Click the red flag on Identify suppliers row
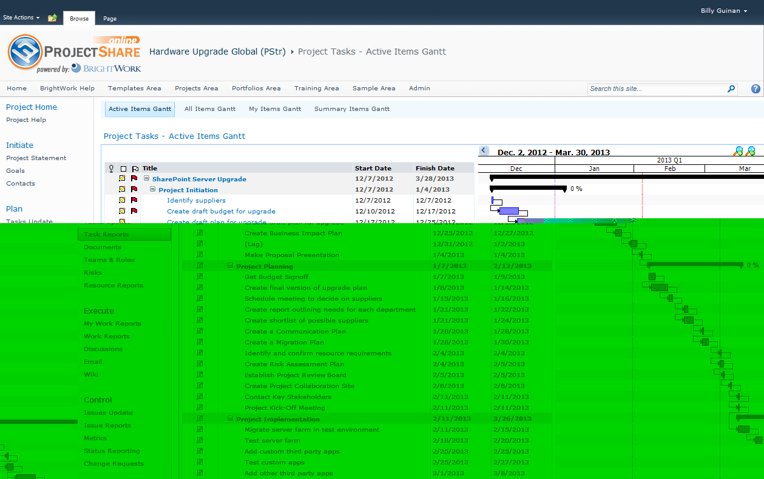The height and width of the screenshot is (479, 764). [134, 200]
